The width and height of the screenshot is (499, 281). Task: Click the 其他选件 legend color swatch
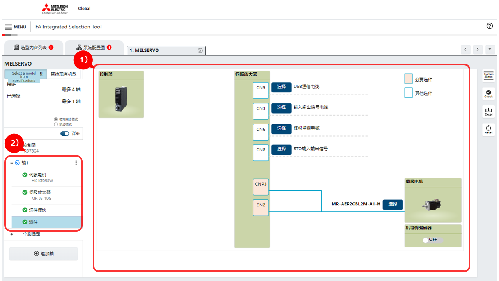click(x=409, y=93)
